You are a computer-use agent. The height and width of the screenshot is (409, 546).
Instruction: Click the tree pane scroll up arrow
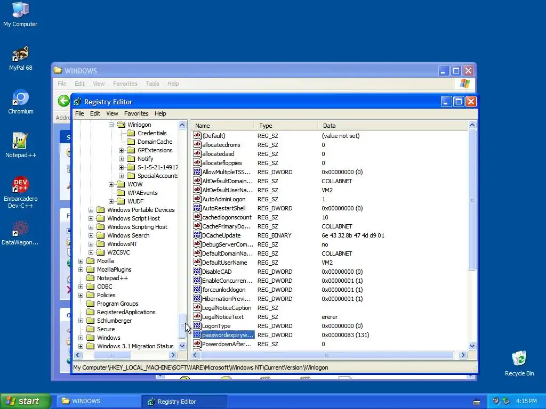(x=182, y=125)
